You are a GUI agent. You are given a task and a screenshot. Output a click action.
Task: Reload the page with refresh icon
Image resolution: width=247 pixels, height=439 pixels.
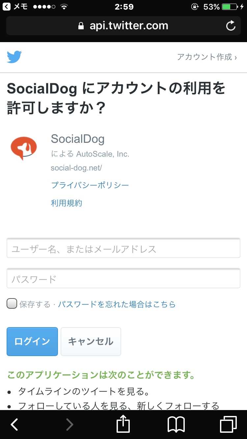click(x=231, y=26)
